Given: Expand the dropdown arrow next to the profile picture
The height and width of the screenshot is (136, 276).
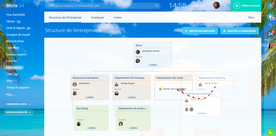Looking at the screenshot, I should [x=225, y=6].
